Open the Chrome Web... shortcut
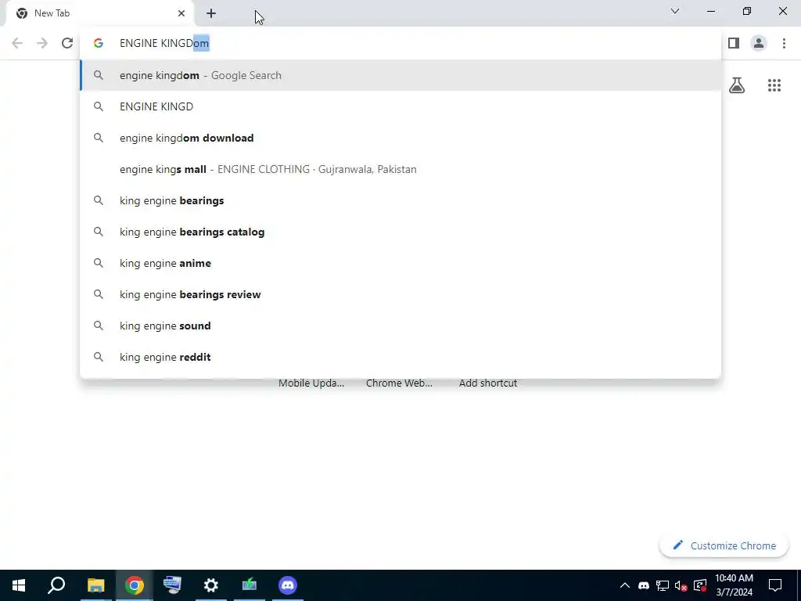 [399, 383]
